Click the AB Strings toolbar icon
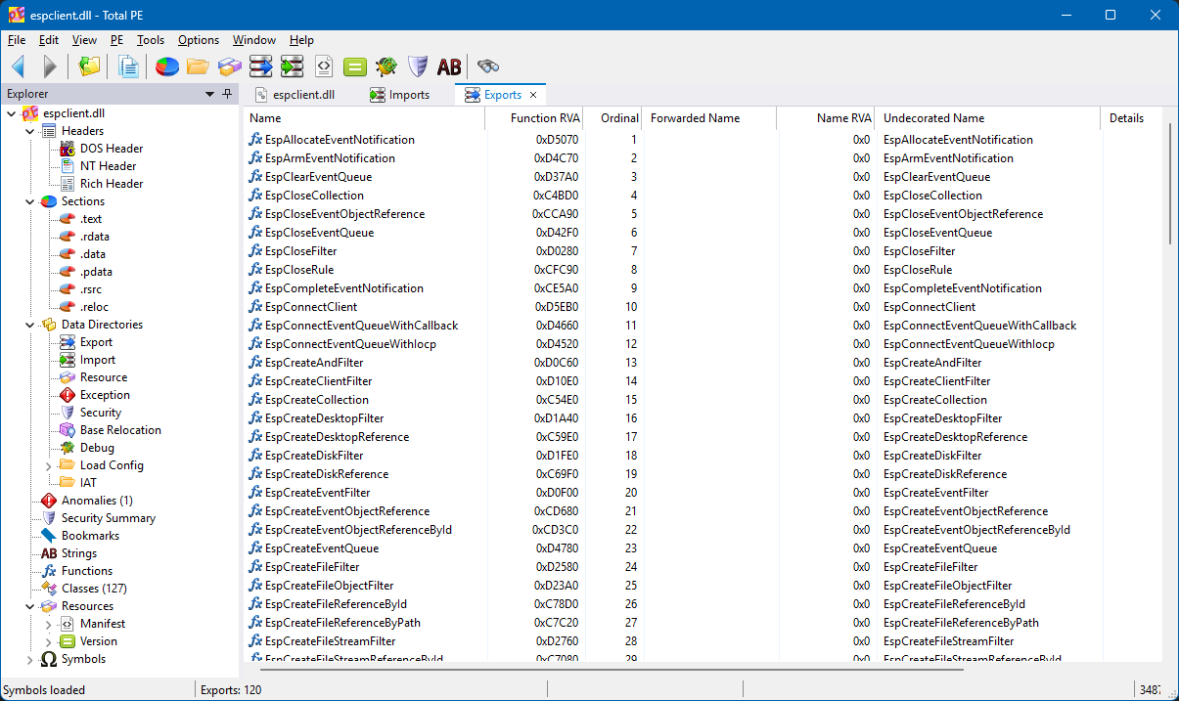The height and width of the screenshot is (701, 1179). 449,66
